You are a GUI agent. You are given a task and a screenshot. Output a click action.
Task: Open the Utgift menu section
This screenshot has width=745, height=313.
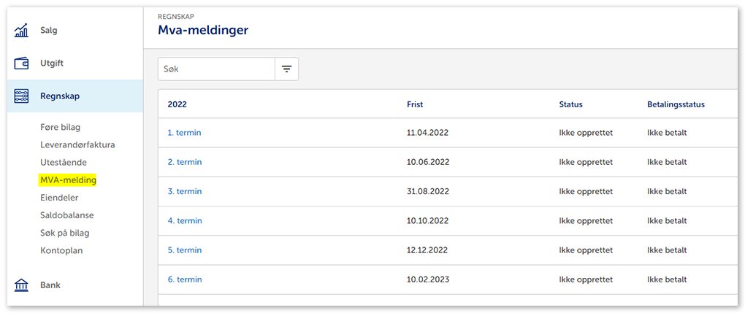click(x=52, y=63)
